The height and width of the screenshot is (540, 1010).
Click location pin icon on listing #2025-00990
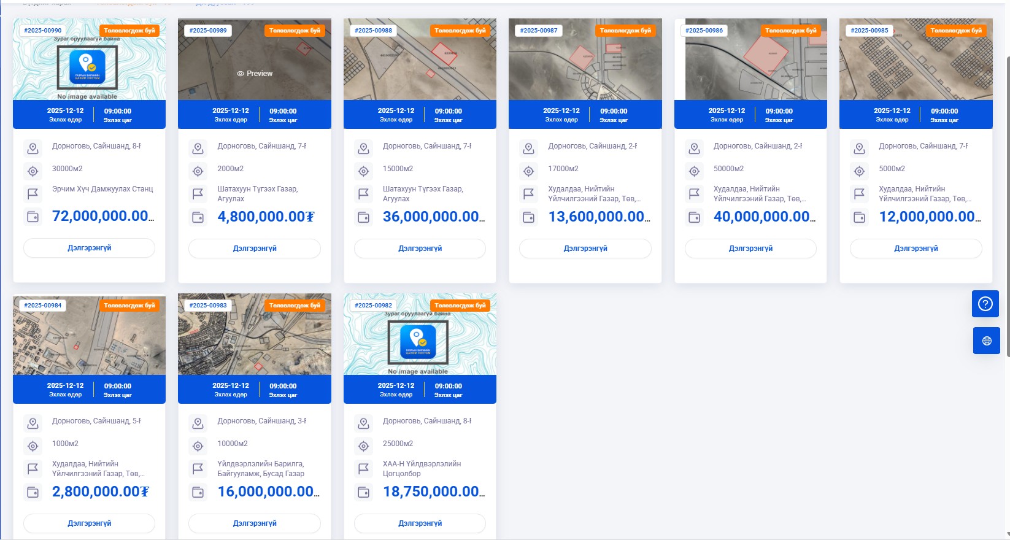coord(33,148)
